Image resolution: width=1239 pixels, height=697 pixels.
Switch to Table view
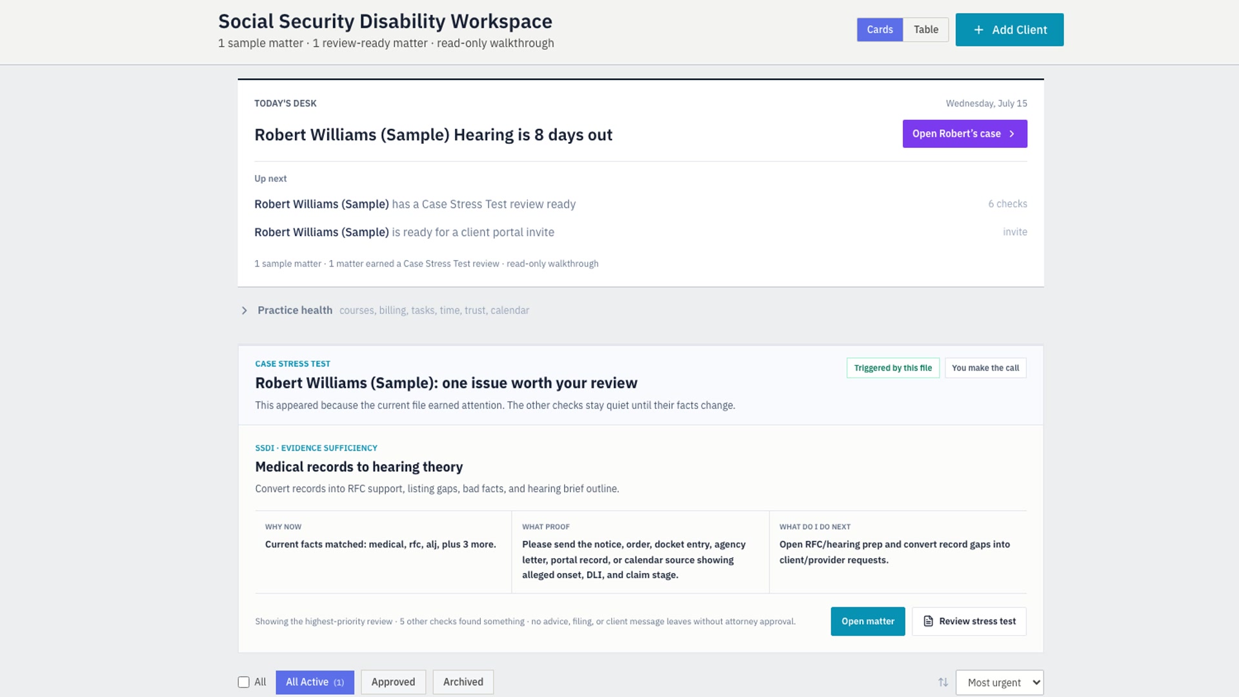pyautogui.click(x=925, y=30)
